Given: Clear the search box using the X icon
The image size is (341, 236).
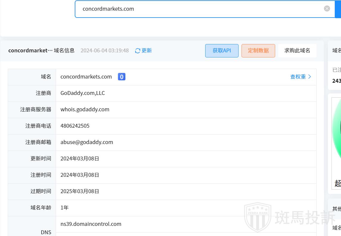Looking at the screenshot, I should [327, 9].
